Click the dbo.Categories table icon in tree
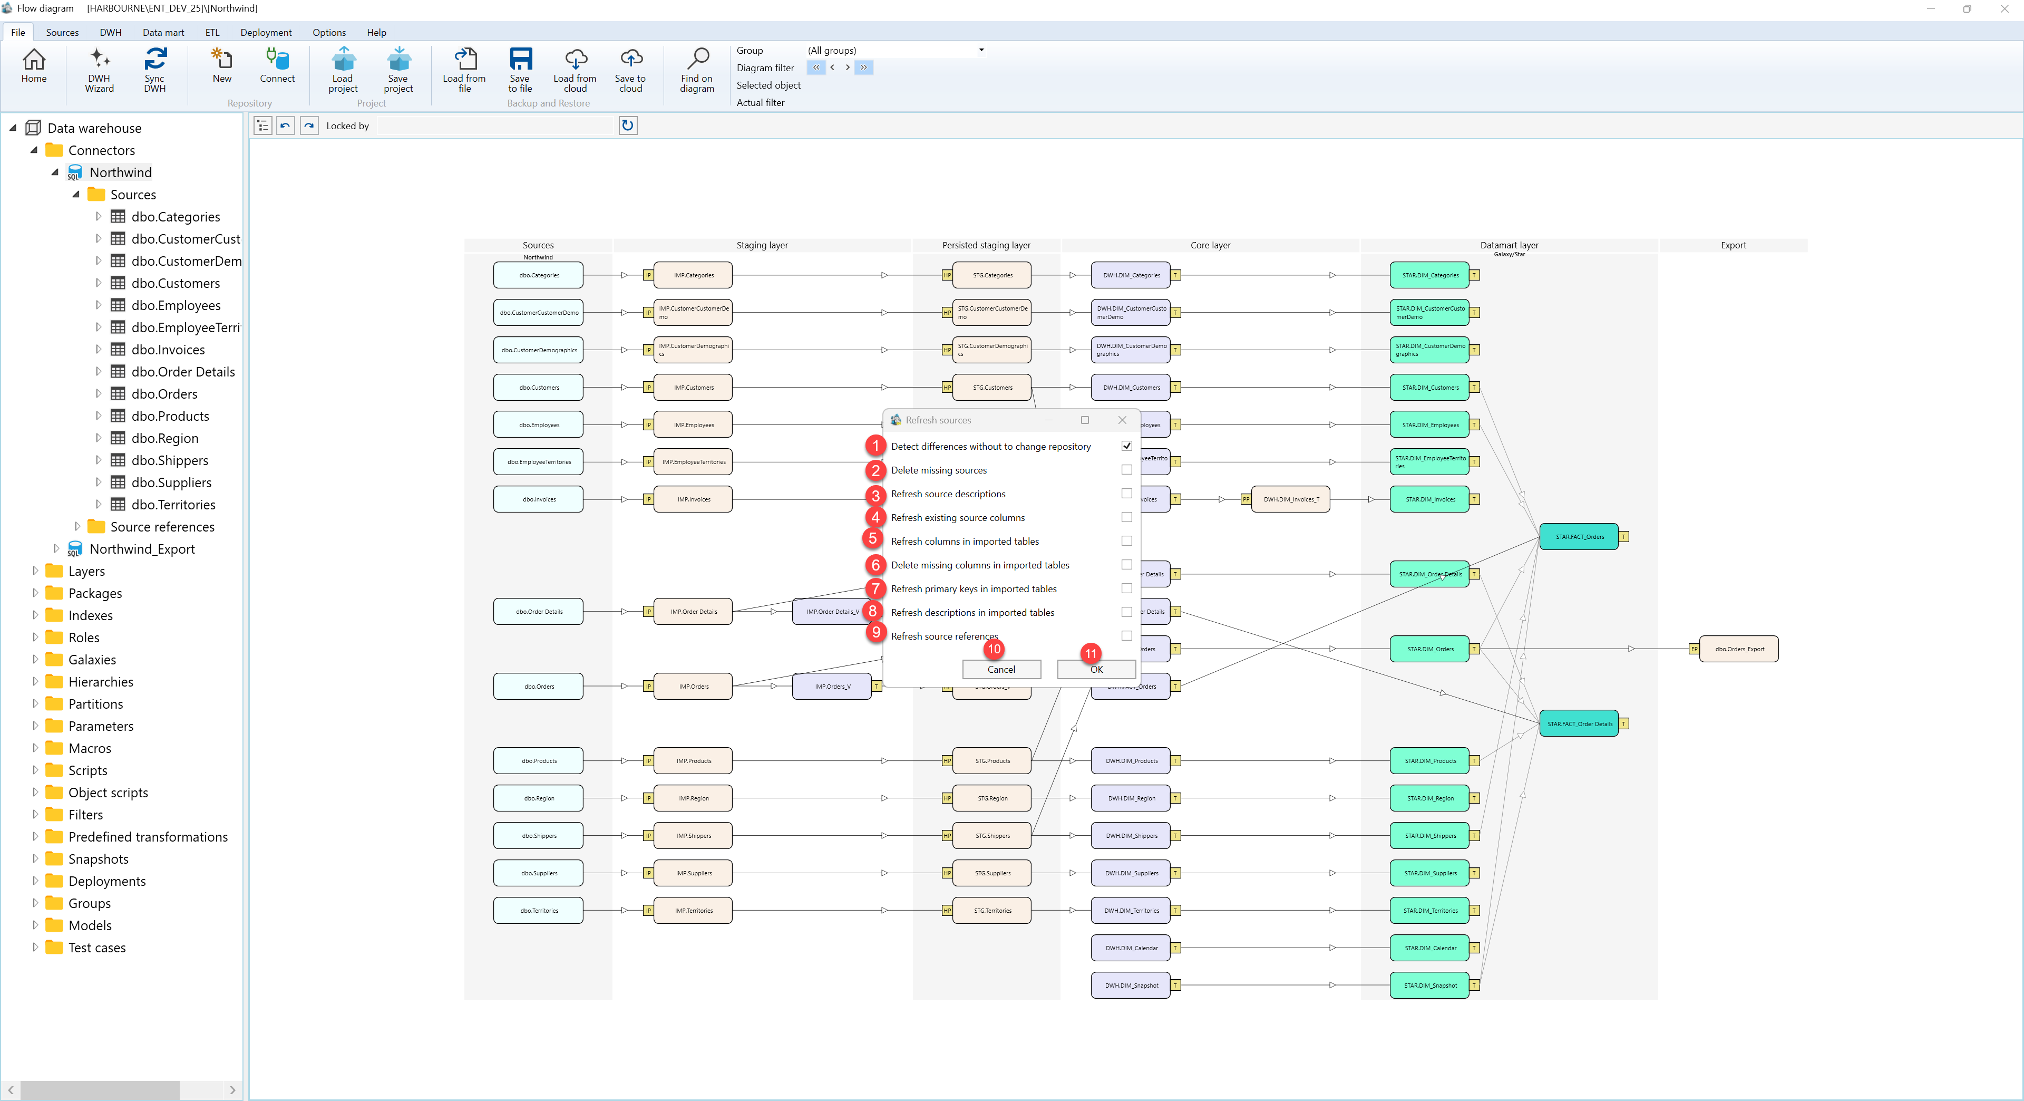 point(118,217)
